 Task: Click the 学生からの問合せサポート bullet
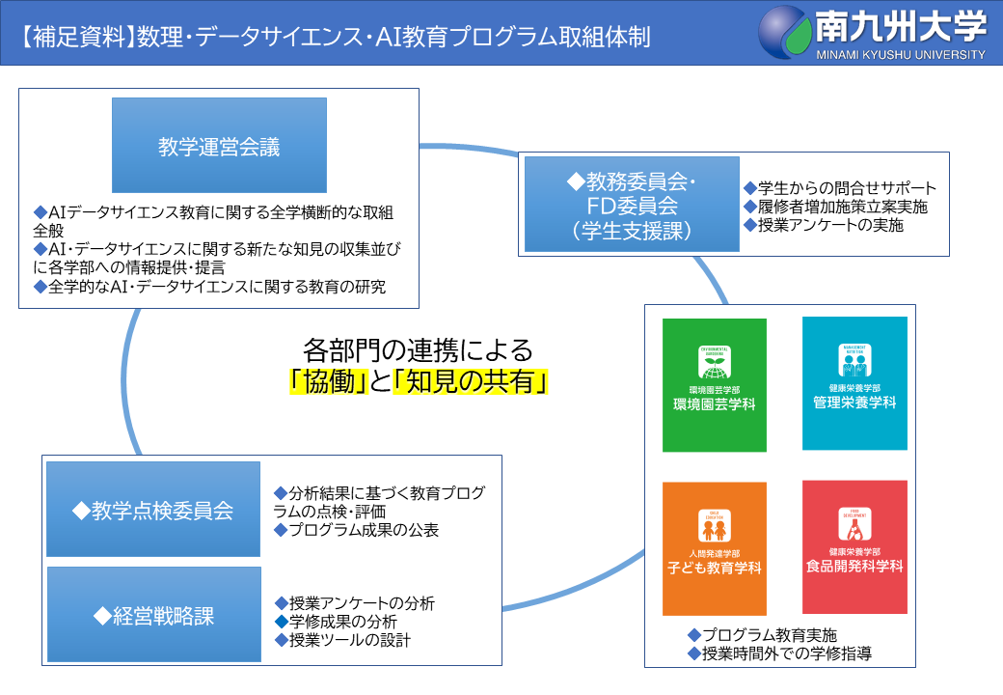click(845, 188)
